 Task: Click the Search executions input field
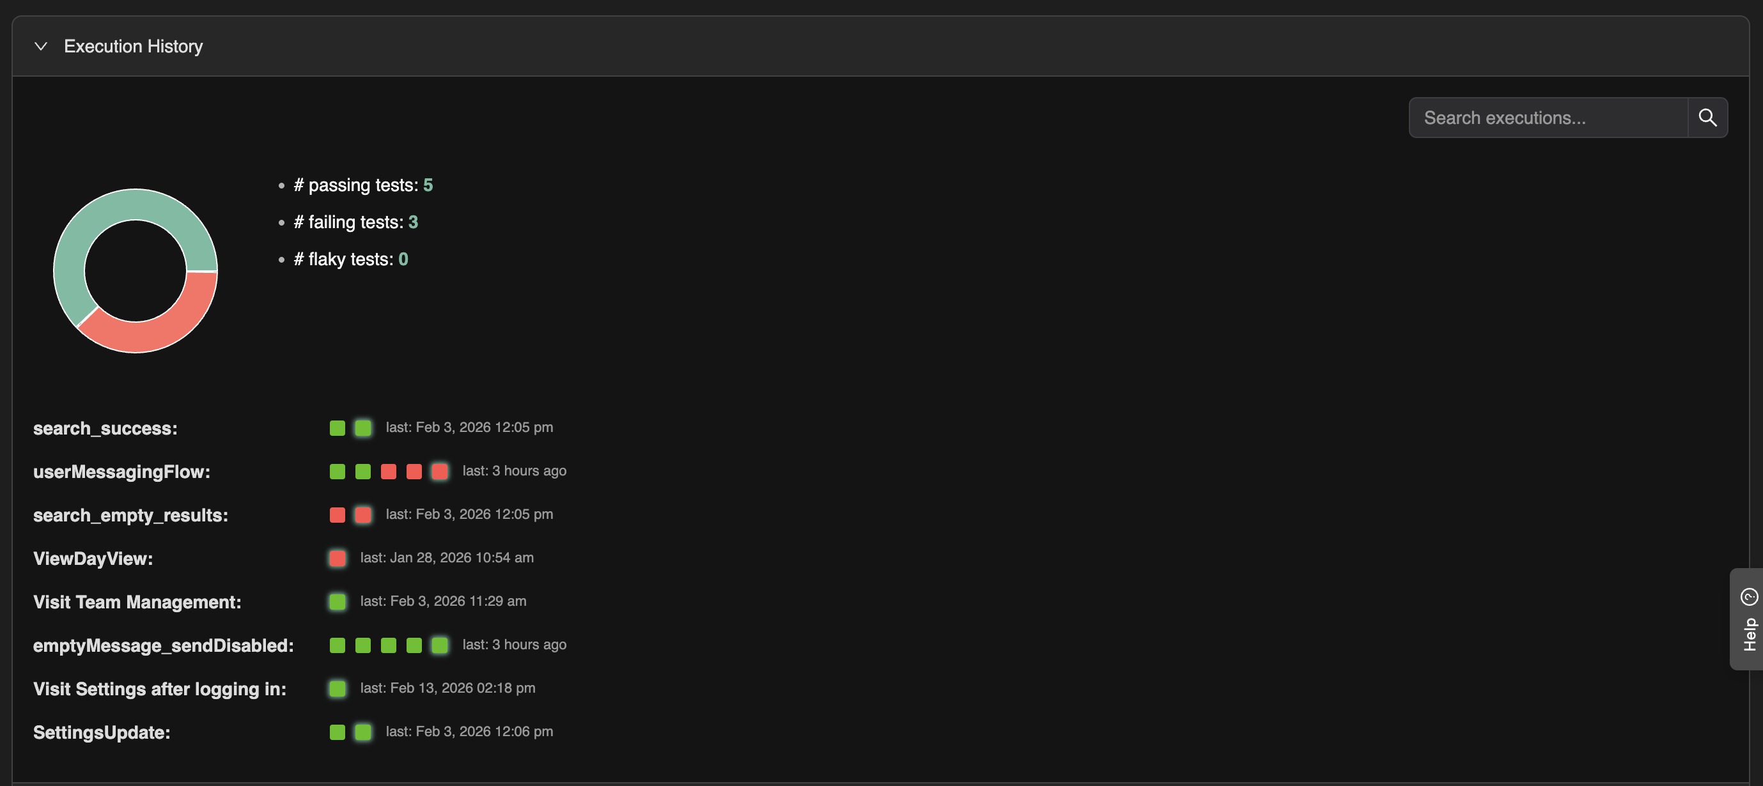[1548, 118]
